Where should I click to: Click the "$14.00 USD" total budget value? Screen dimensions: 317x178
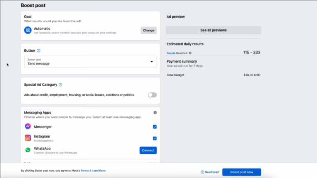pyautogui.click(x=252, y=75)
